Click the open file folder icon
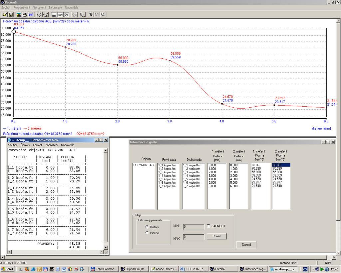 click(x=5, y=15)
